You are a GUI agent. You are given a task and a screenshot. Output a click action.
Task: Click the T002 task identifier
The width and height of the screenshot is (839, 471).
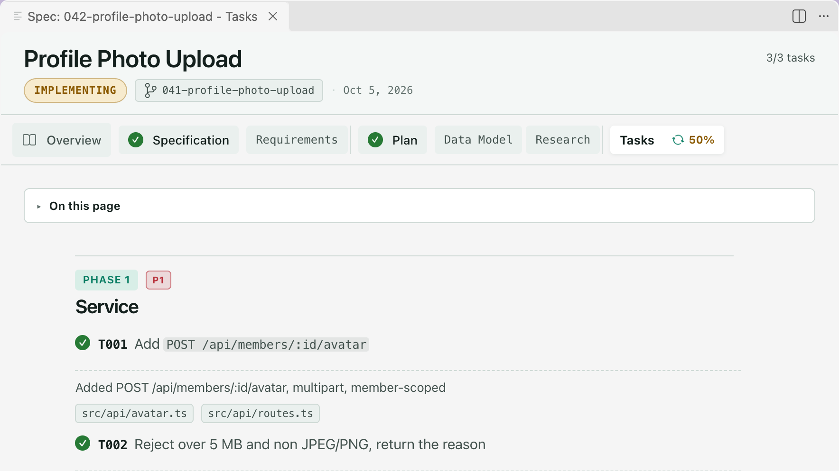(x=112, y=444)
